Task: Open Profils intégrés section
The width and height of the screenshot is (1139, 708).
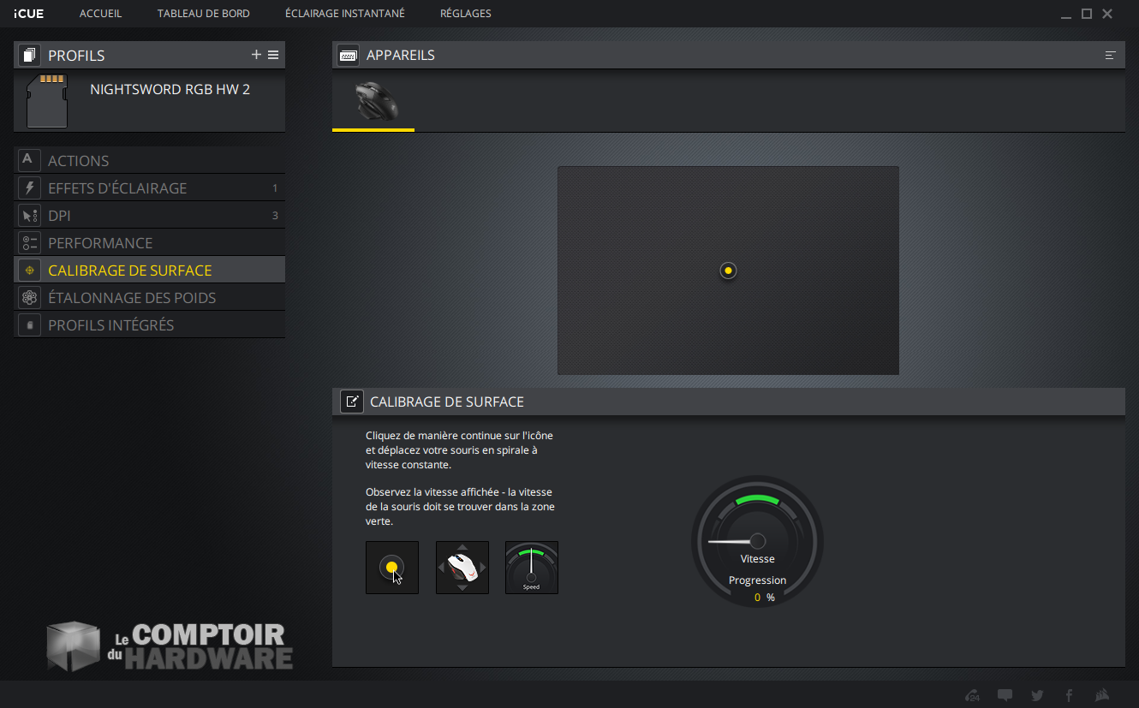Action: pyautogui.click(x=111, y=325)
